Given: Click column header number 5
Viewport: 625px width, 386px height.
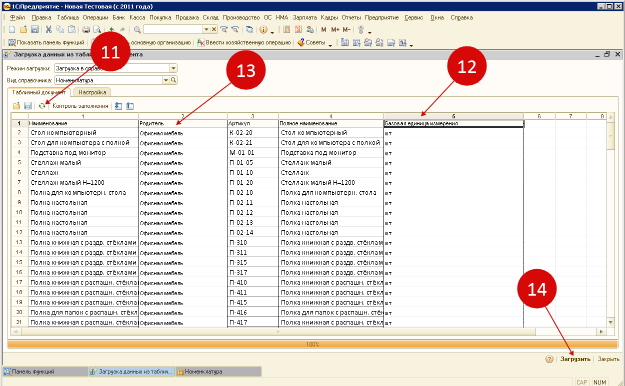Looking at the screenshot, I should pos(454,116).
